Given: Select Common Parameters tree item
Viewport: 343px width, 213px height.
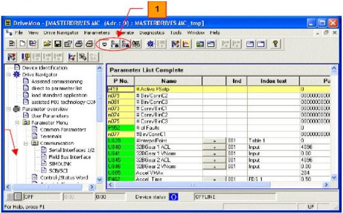Looking at the screenshot, I should pyautogui.click(x=63, y=130).
